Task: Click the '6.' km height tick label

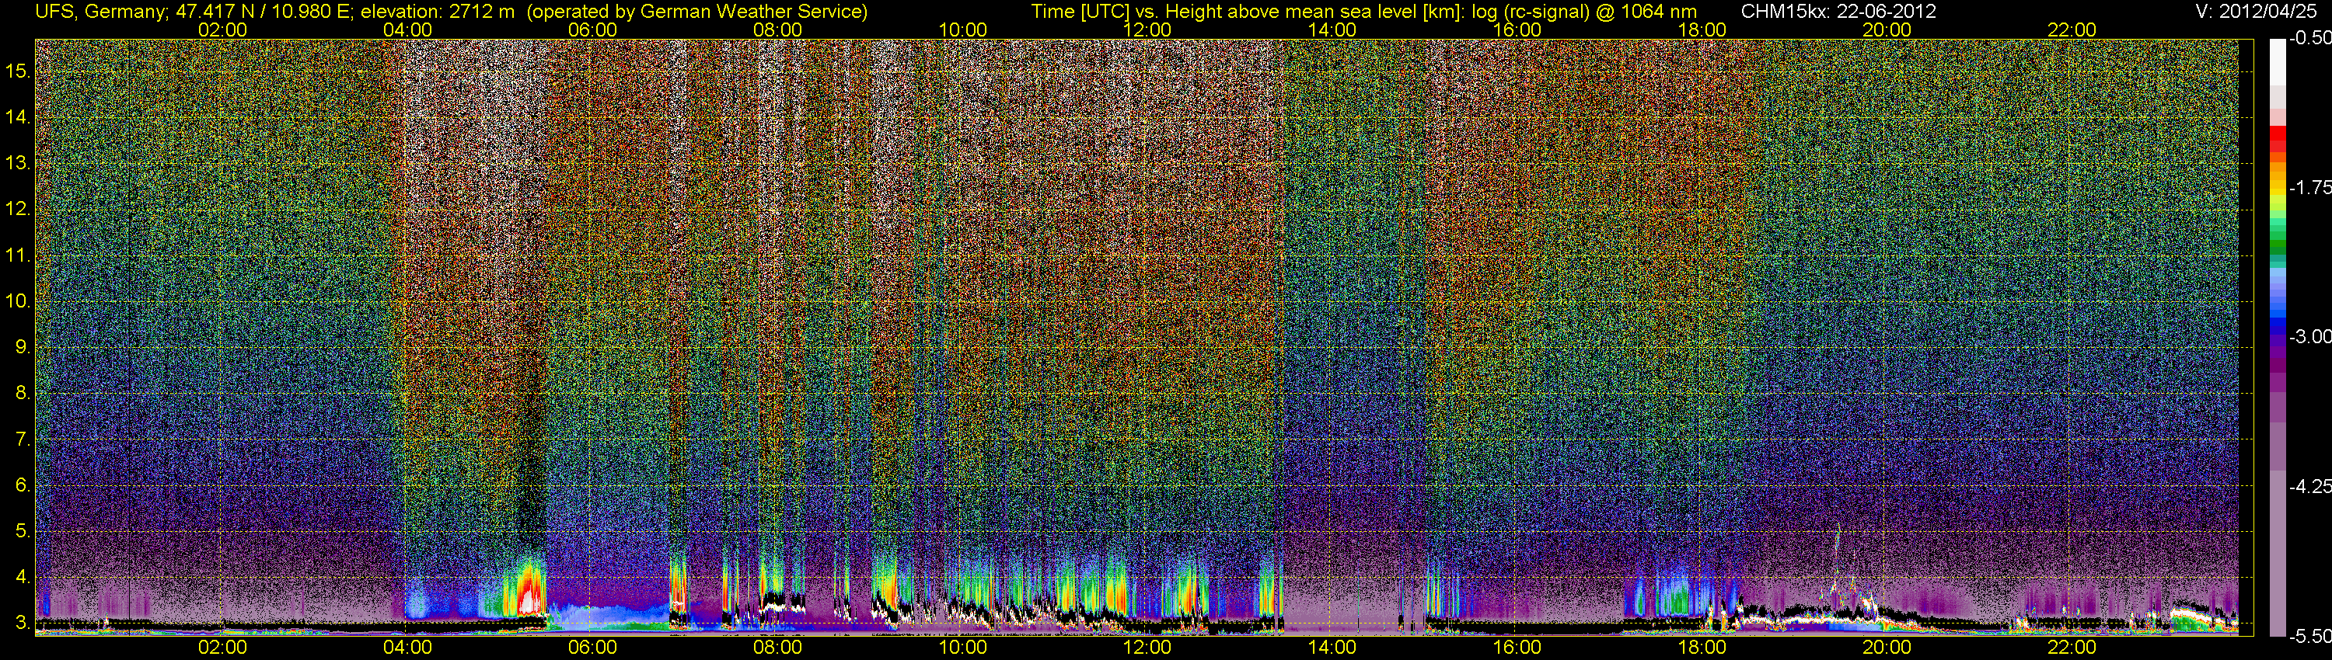Action: [23, 485]
